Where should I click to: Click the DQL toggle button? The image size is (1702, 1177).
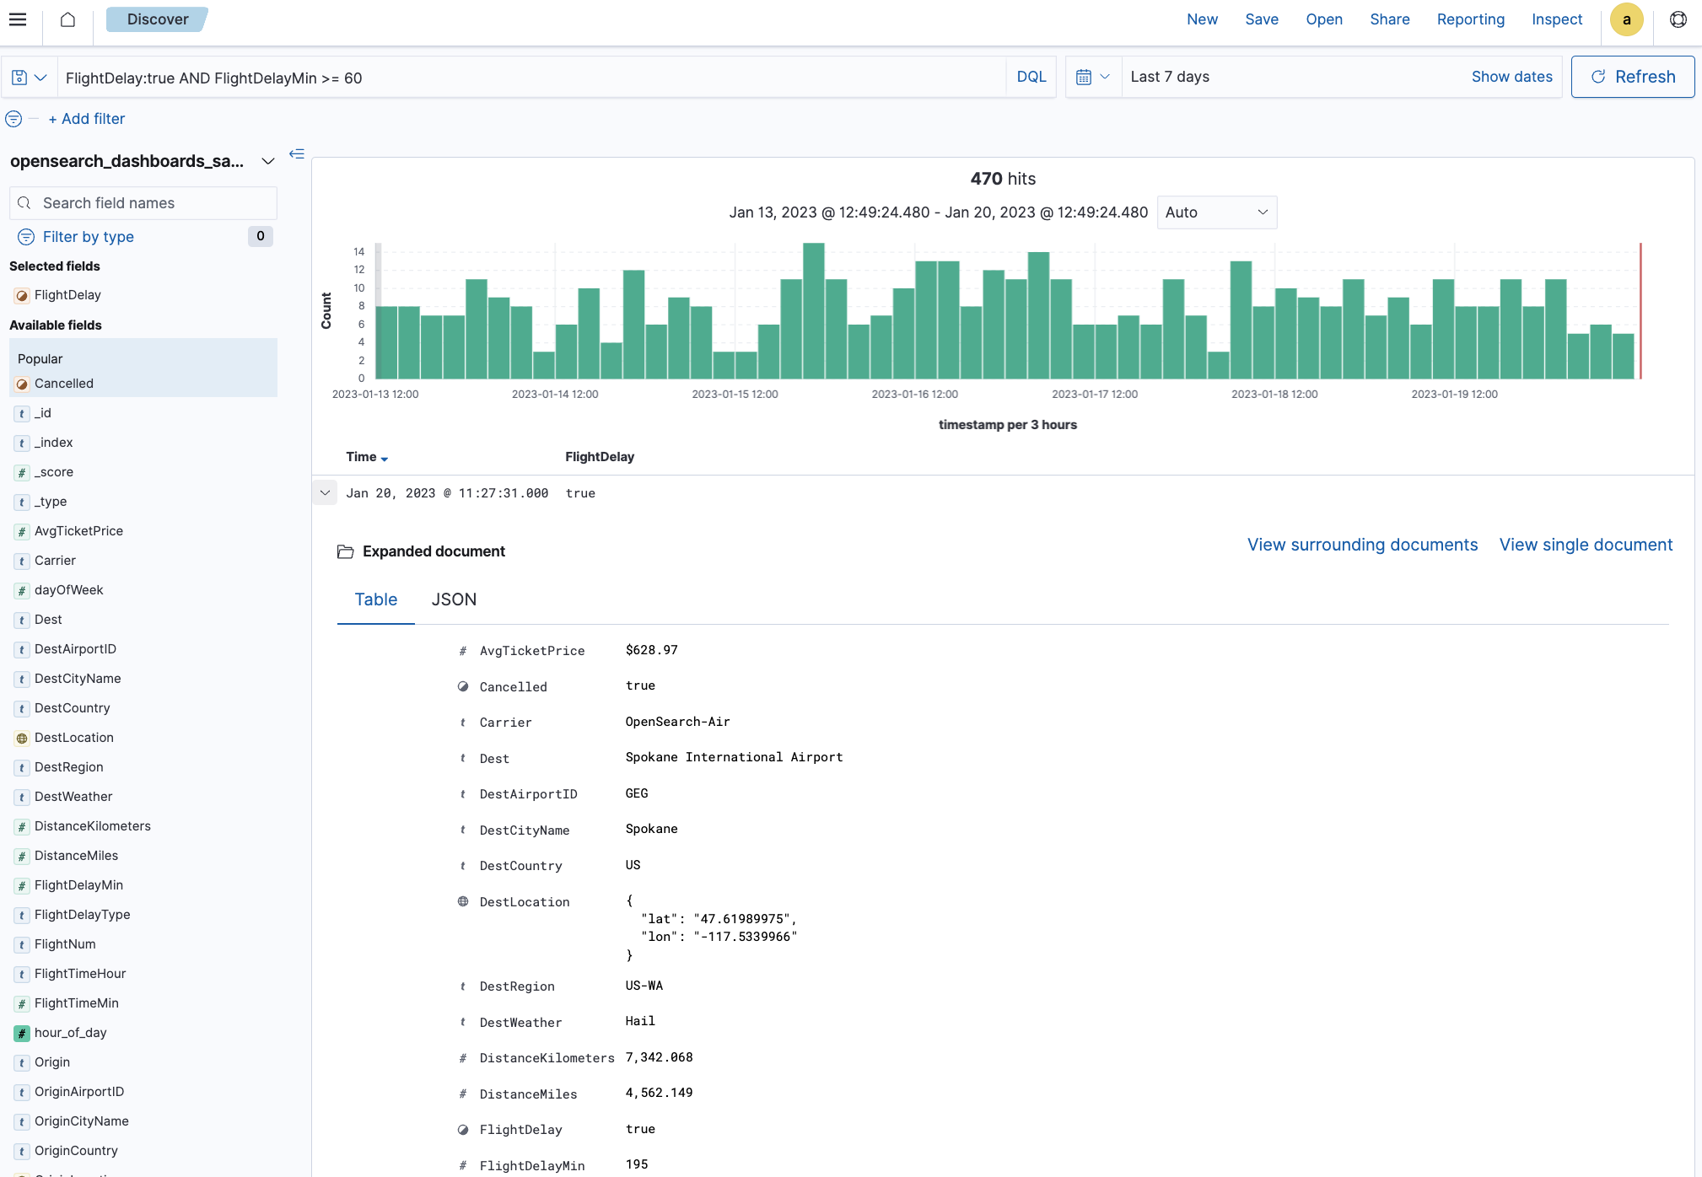pyautogui.click(x=1031, y=77)
